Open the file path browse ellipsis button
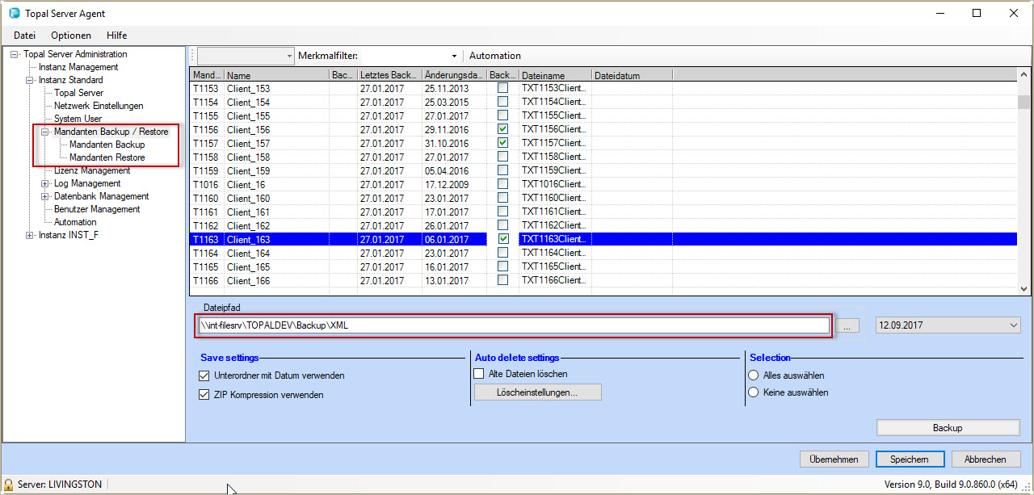 click(847, 325)
